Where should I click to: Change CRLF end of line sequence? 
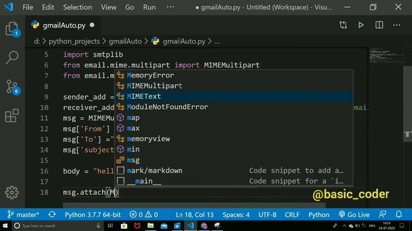point(292,214)
